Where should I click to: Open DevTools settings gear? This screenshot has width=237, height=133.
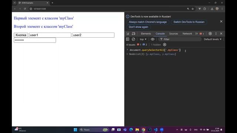tap(210, 34)
